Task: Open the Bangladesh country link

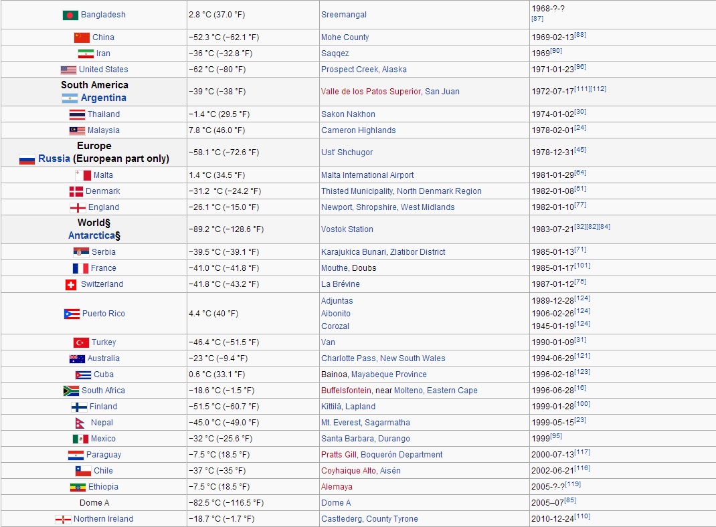Action: coord(103,15)
